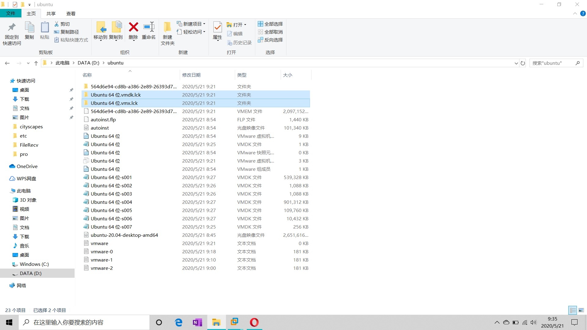Refresh the ubuntu folder view

click(523, 63)
